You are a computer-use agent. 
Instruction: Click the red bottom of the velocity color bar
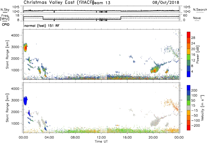[189, 128]
